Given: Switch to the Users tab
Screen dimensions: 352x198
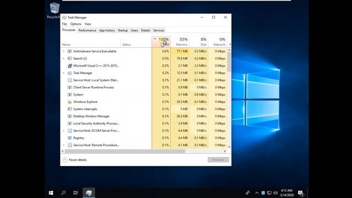Looking at the screenshot, I should (x=134, y=30).
